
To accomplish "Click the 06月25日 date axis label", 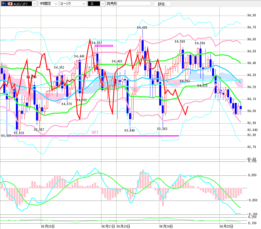I will pyautogui.click(x=226, y=226).
